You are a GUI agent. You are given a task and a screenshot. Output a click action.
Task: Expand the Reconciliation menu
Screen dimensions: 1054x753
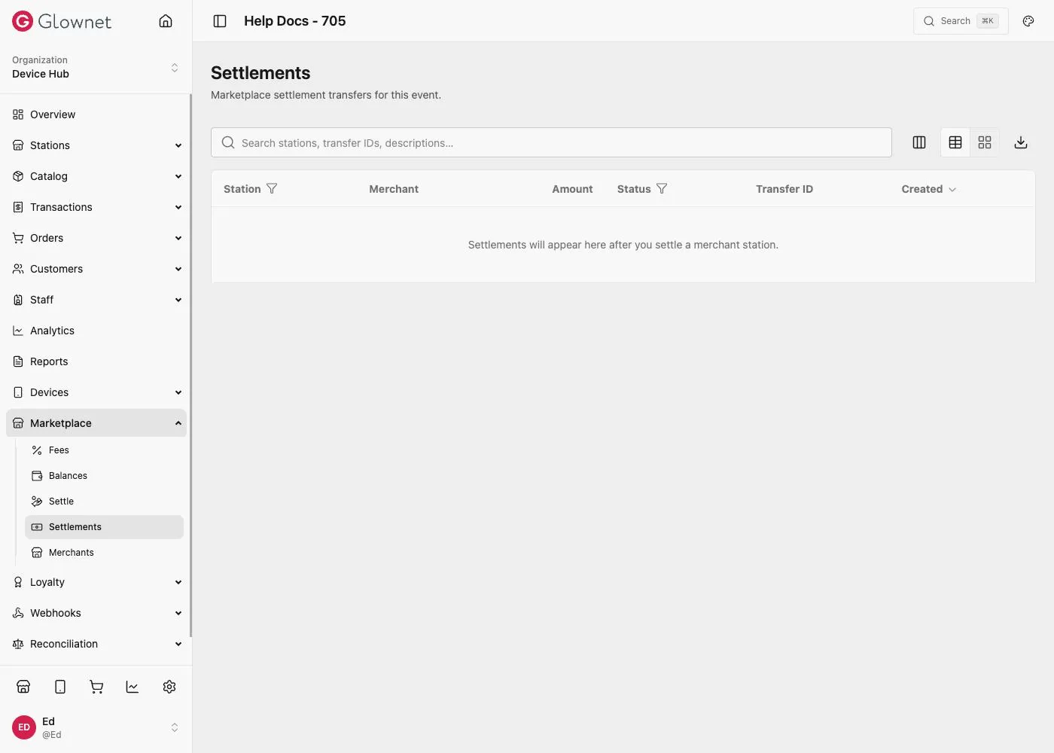[x=96, y=644]
